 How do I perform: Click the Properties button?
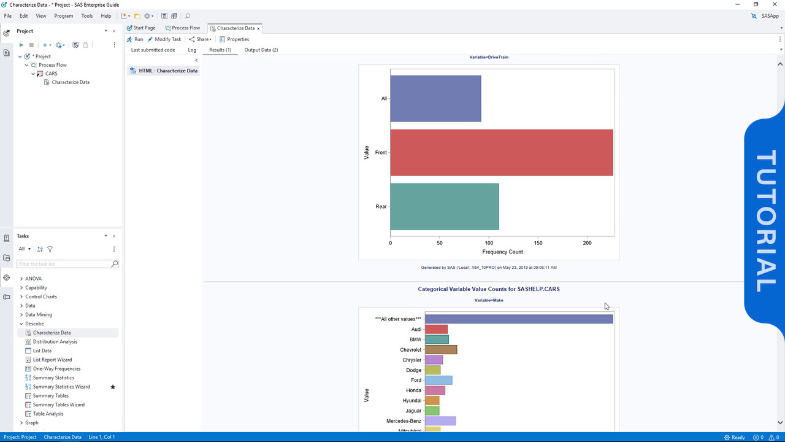pyautogui.click(x=234, y=39)
